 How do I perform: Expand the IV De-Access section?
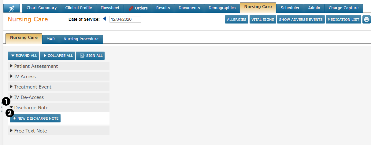[x=29, y=97]
